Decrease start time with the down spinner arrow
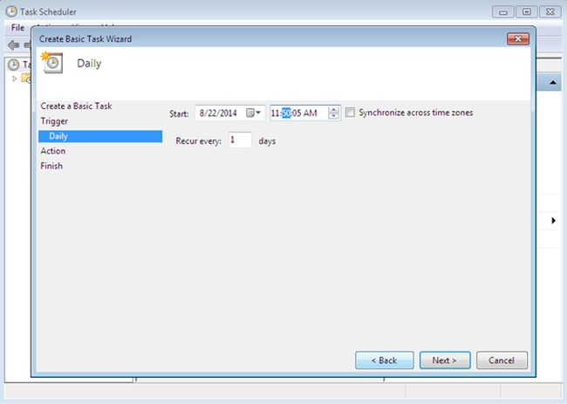Viewport: 567px width, 404px height. pyautogui.click(x=334, y=116)
